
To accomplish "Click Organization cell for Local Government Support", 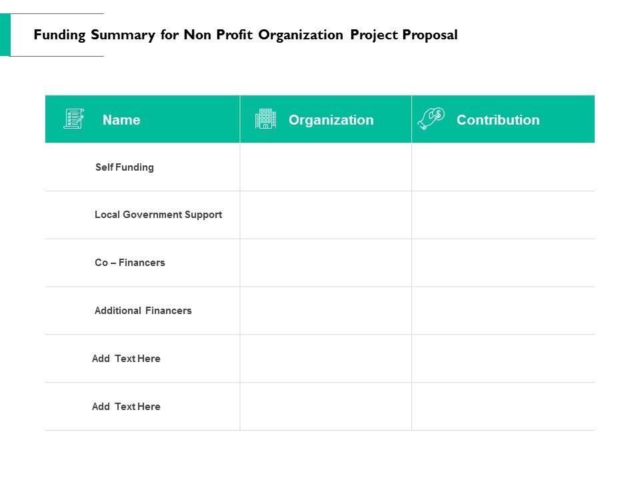I will coord(325,215).
